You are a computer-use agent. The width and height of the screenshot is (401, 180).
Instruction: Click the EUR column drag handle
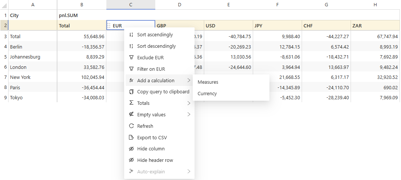coord(109,26)
